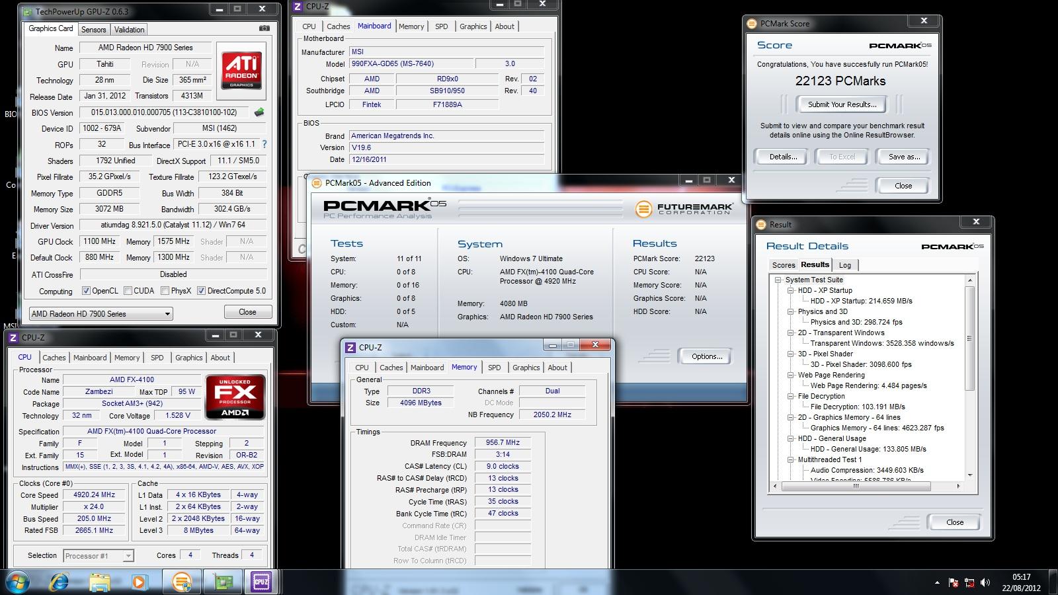Click Close button in Result window
Screen dimensions: 1058x595
tap(955, 522)
